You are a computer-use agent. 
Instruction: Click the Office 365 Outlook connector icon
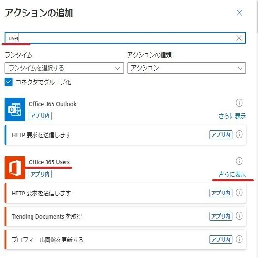tap(15, 110)
